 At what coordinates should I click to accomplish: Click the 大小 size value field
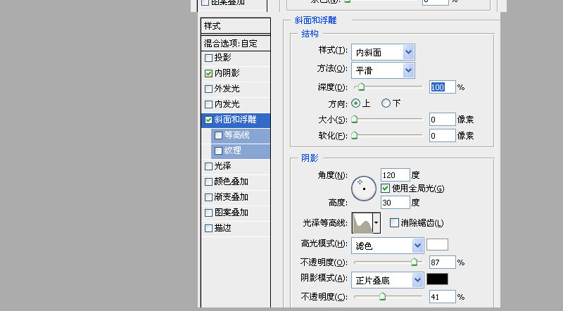443,120
